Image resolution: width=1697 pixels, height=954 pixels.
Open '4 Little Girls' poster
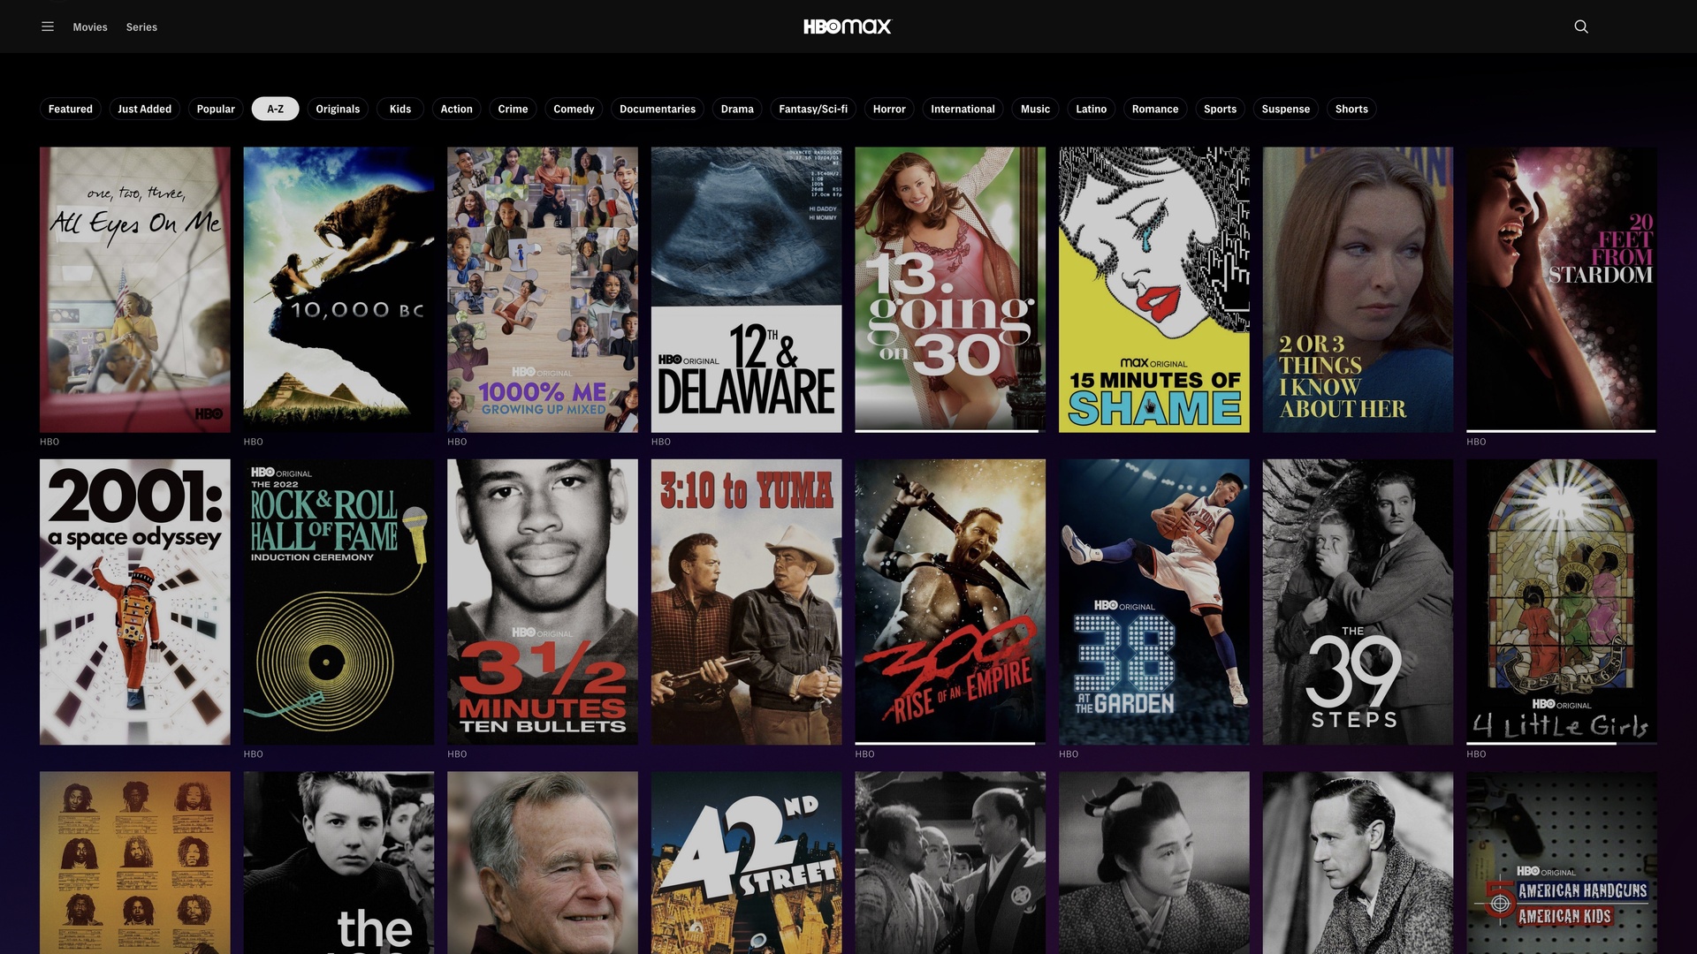coord(1562,601)
